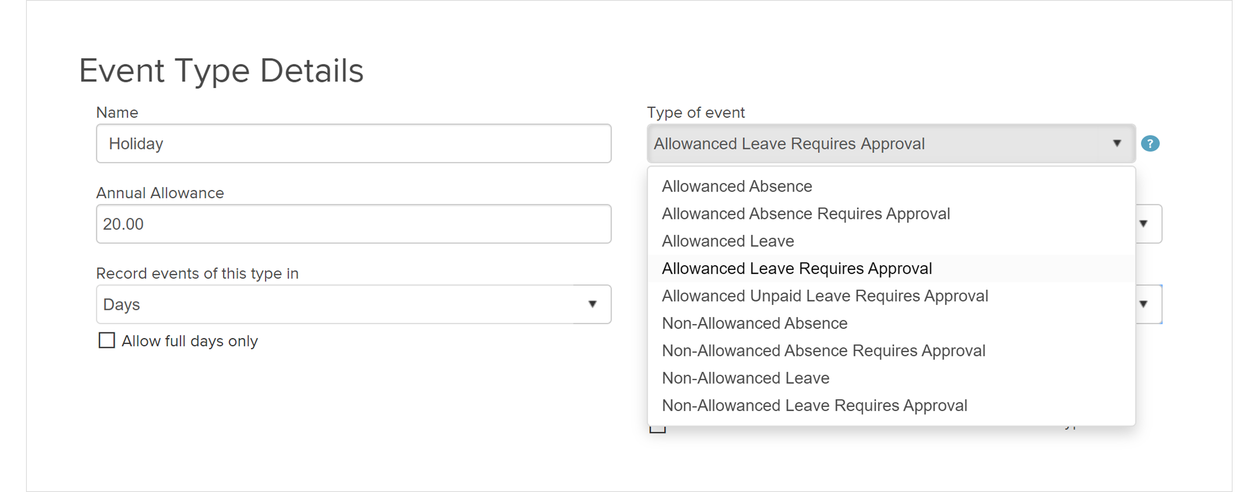Tick the Allow full days only checkbox
1259x492 pixels.
106,340
